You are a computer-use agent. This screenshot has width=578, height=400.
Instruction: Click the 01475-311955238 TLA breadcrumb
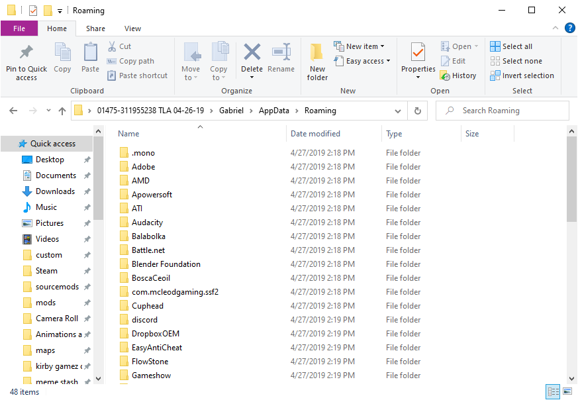(150, 111)
